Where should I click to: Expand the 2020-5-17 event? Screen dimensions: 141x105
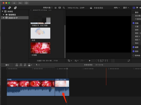4,18
